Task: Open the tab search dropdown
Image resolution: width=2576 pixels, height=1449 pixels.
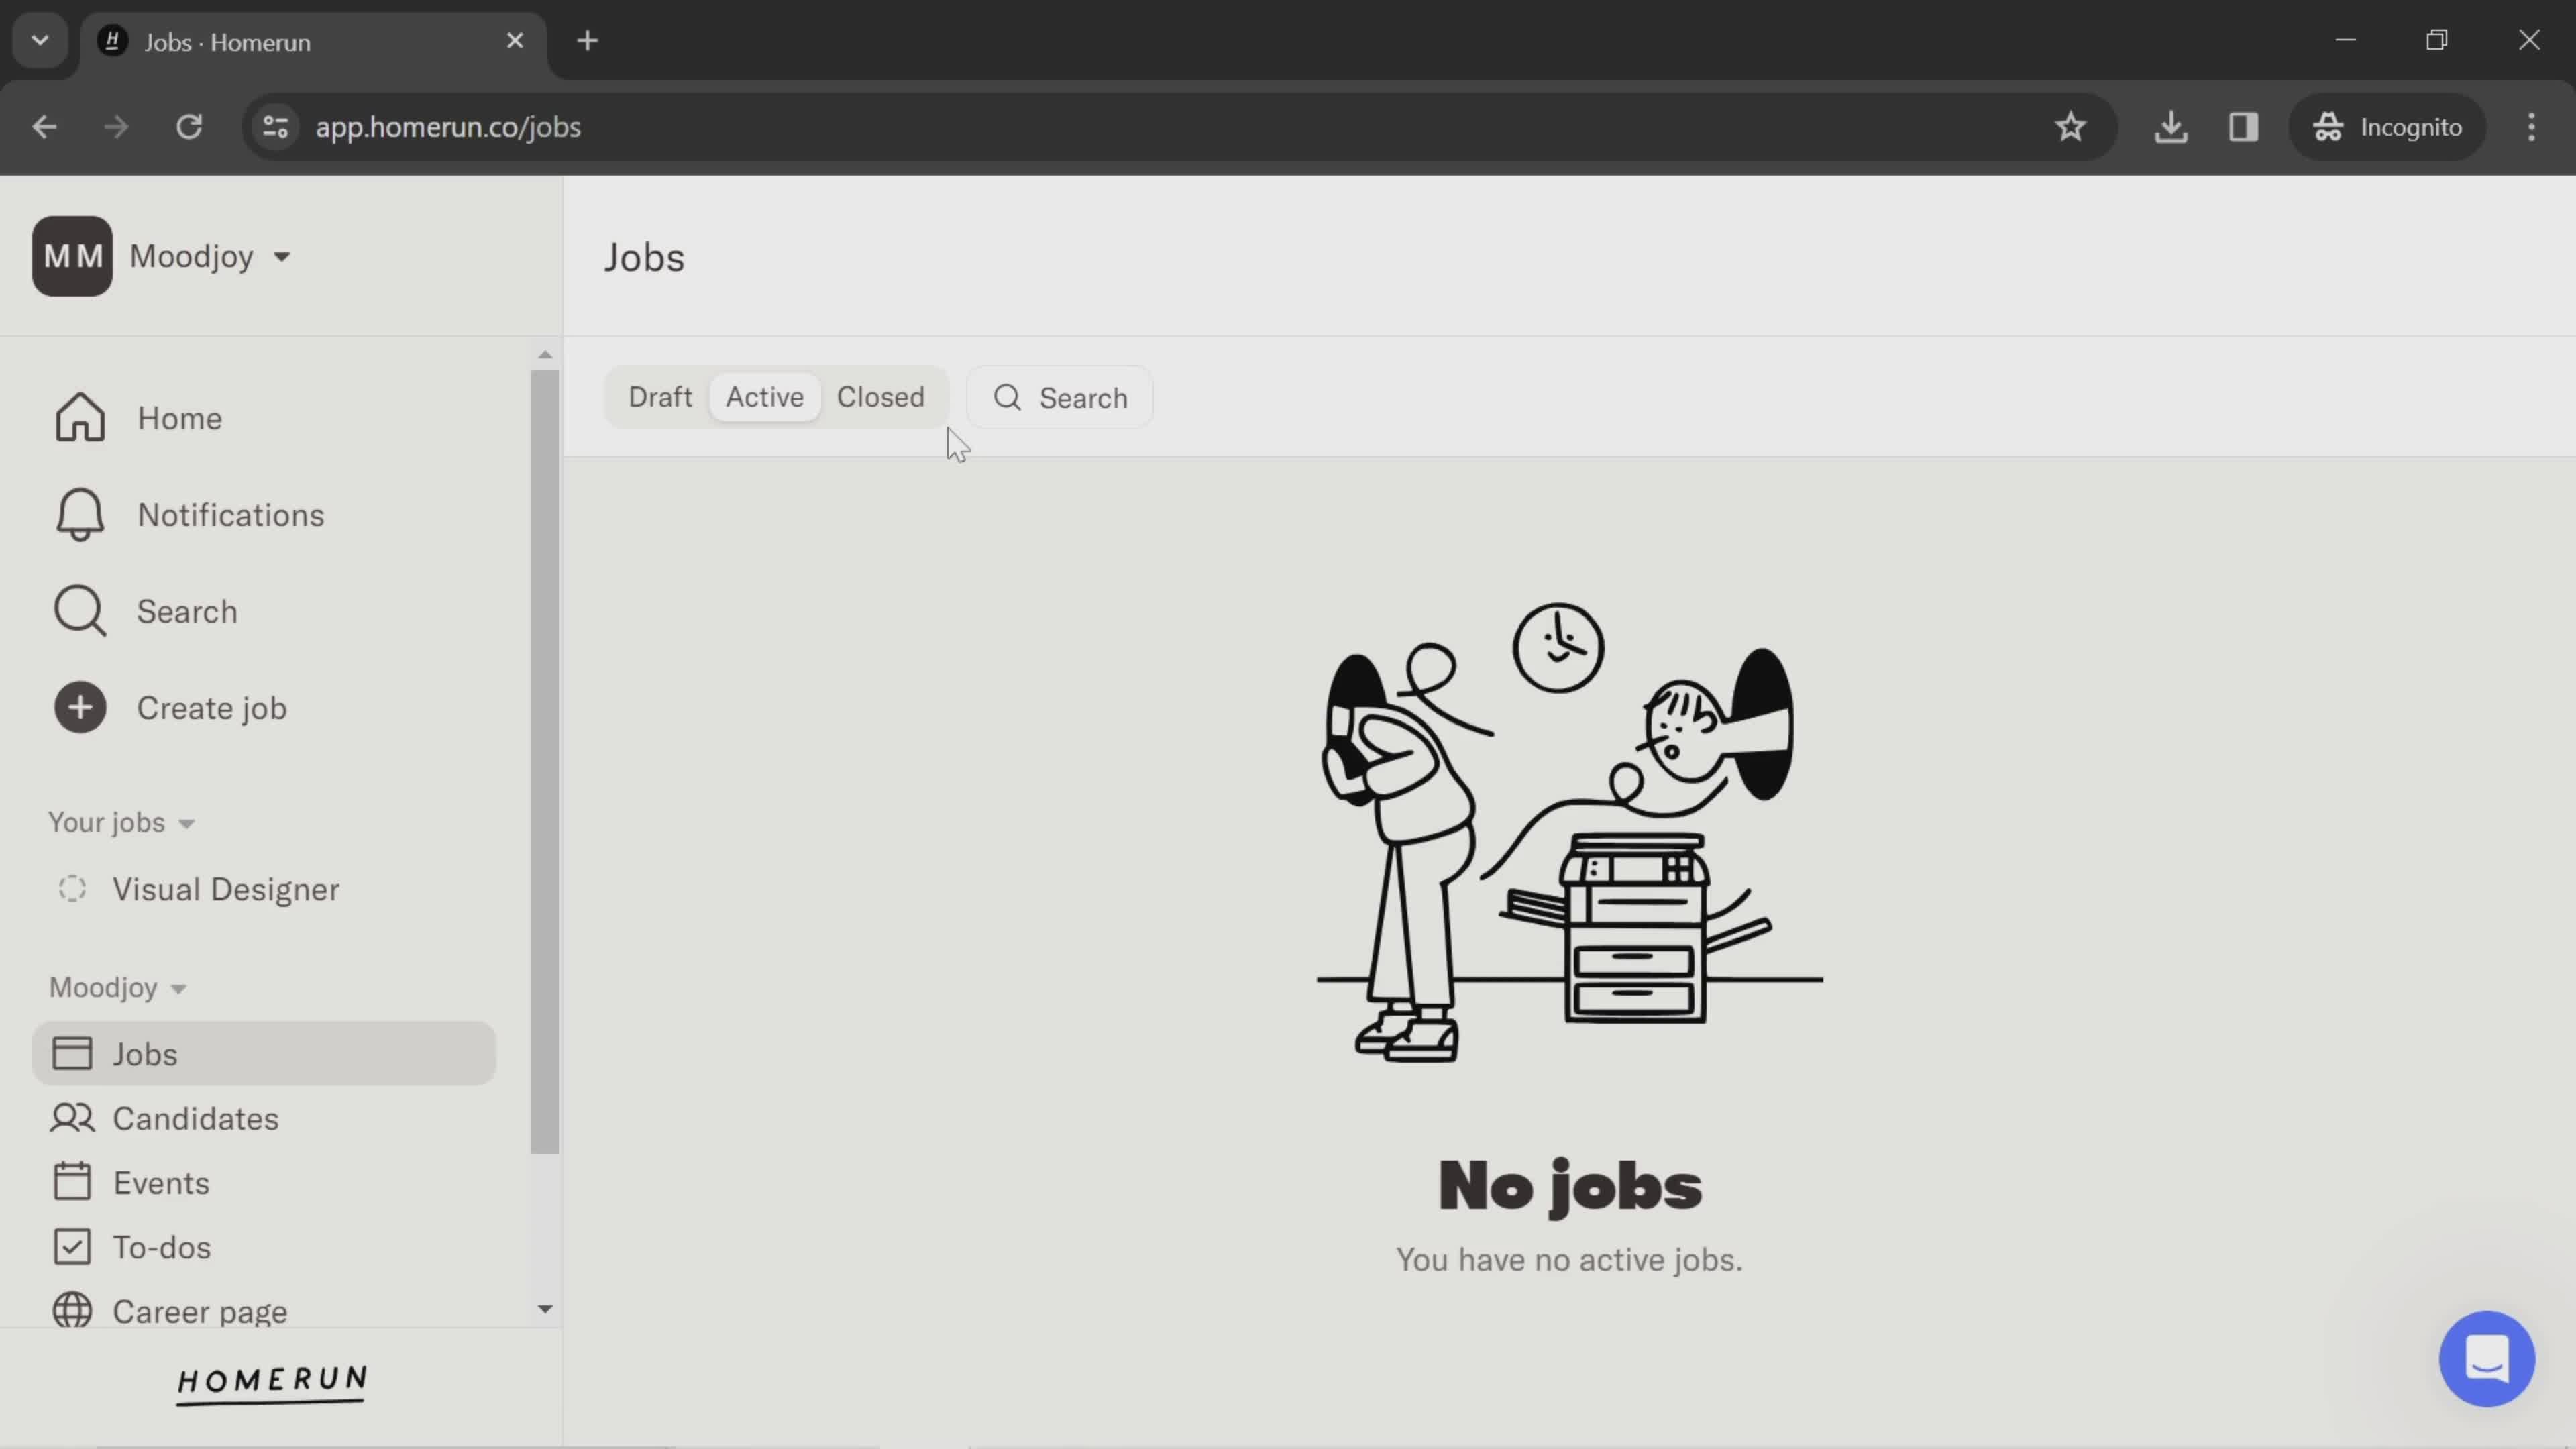Action: click(x=40, y=41)
